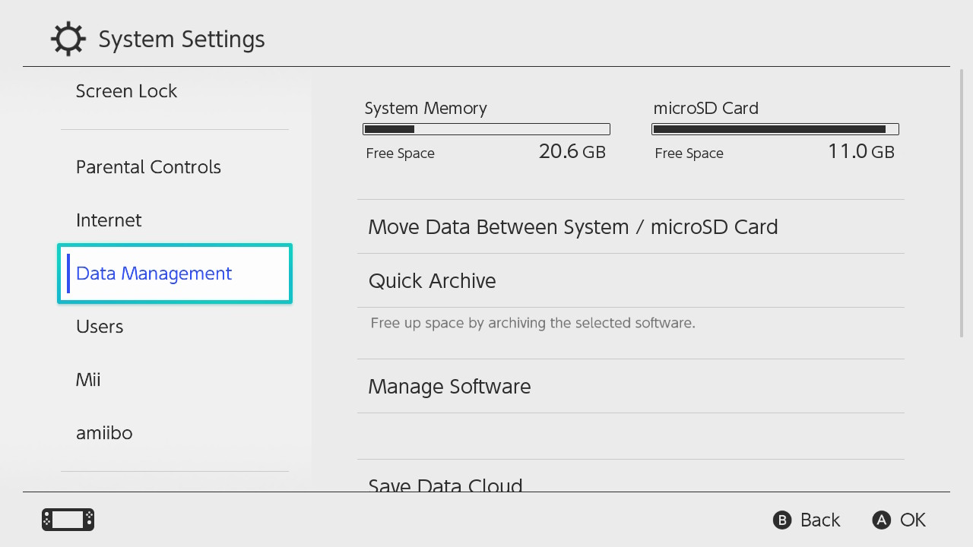Open the Users settings section
Image resolution: width=973 pixels, height=547 pixels.
(x=100, y=327)
